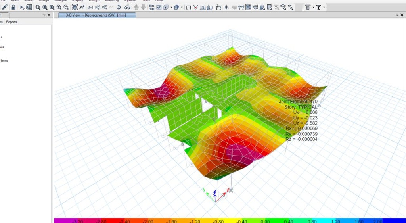The height and width of the screenshot is (223, 406).
Task: Show the undeformed shape
Action: [x=188, y=7]
